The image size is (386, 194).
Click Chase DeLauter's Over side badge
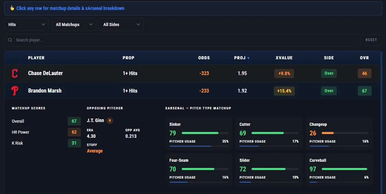(x=329, y=73)
